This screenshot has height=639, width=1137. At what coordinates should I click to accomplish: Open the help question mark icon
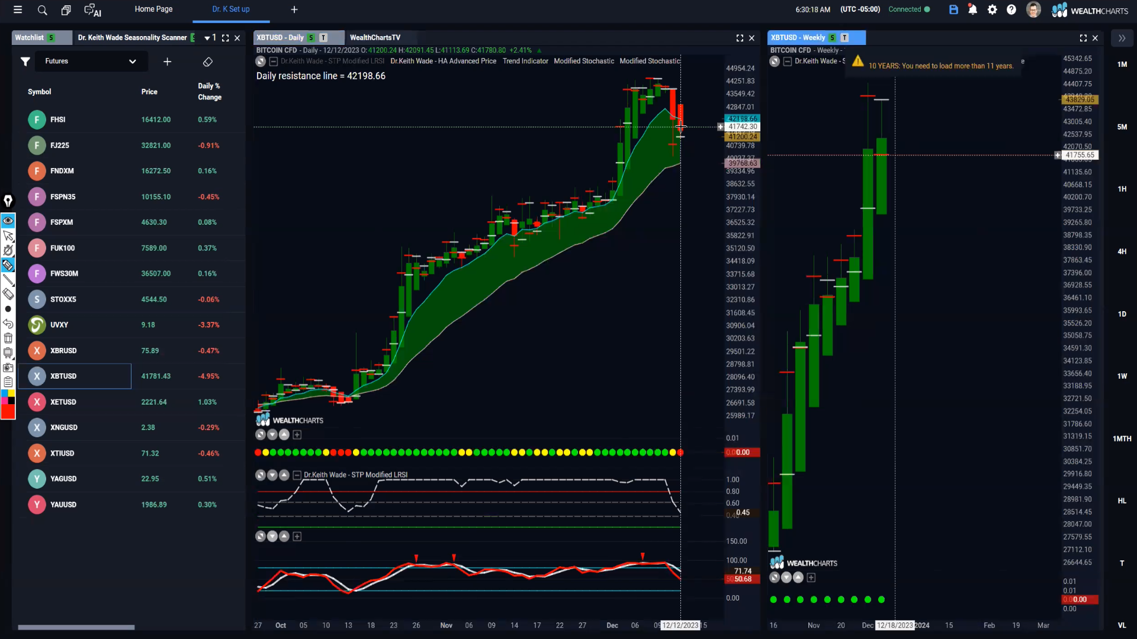coord(1011,9)
